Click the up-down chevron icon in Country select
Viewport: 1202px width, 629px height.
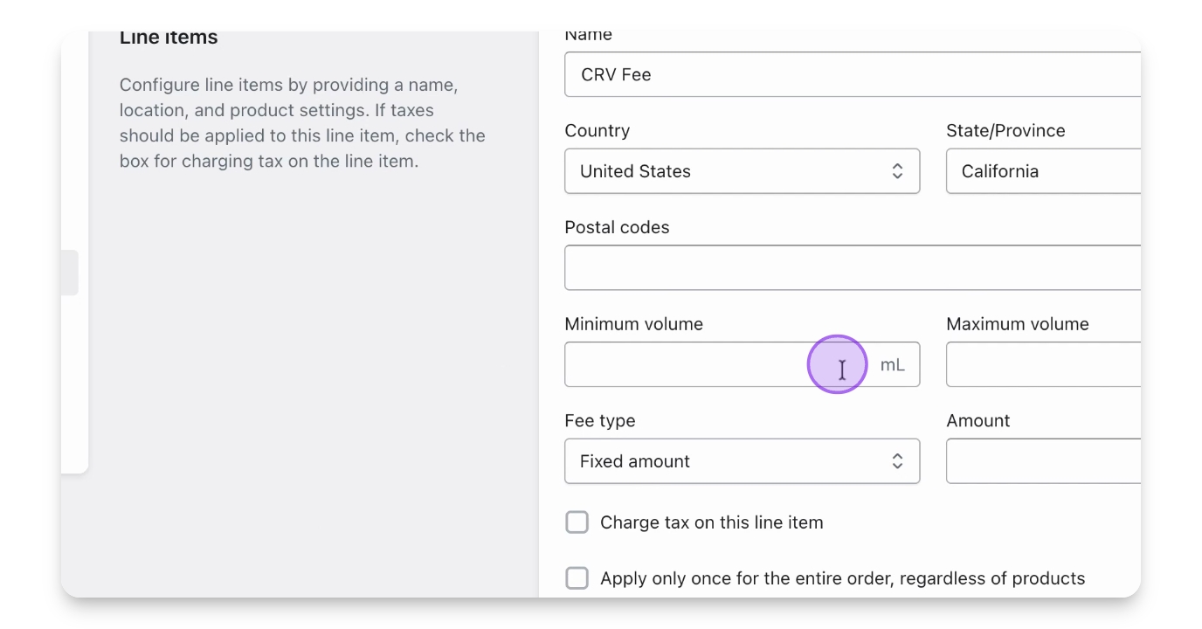(897, 171)
